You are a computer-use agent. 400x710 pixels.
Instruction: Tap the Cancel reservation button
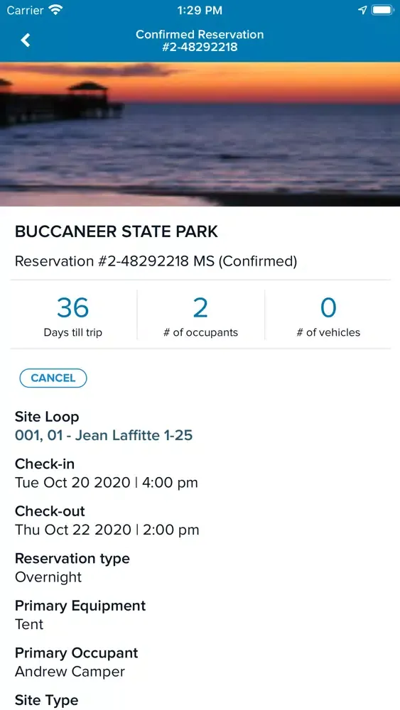point(53,378)
